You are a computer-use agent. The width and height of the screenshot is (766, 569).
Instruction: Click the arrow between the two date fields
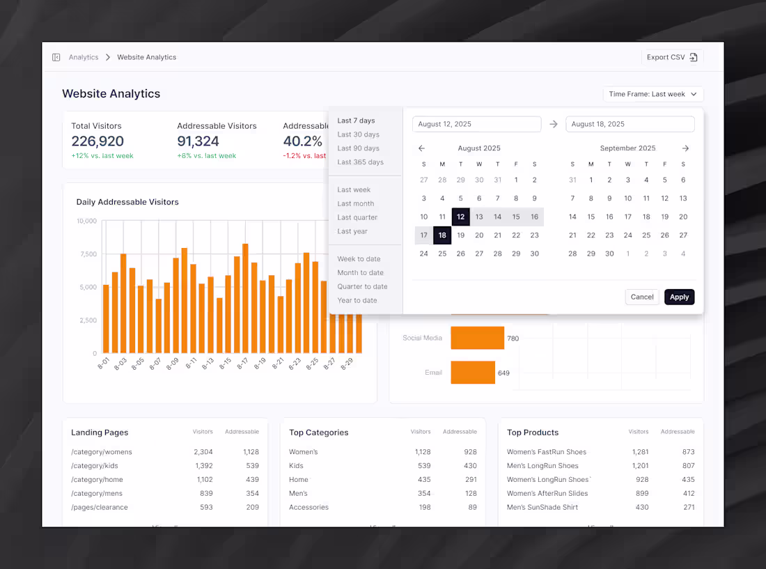554,123
